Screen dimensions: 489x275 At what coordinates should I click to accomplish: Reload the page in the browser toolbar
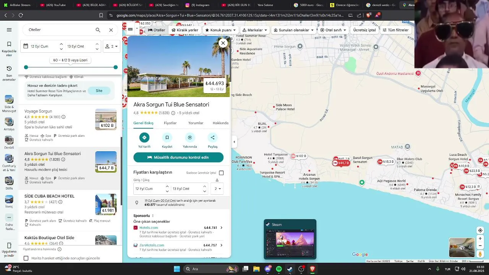tap(21, 15)
